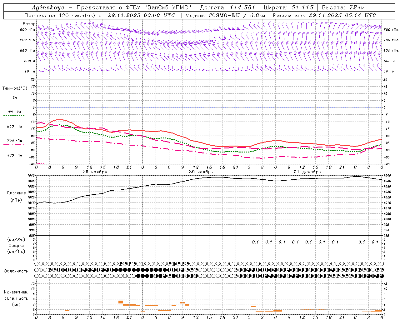This screenshot has width=400, height=320.
Task: Click the model name COSMO-RU
Action: (x=224, y=15)
